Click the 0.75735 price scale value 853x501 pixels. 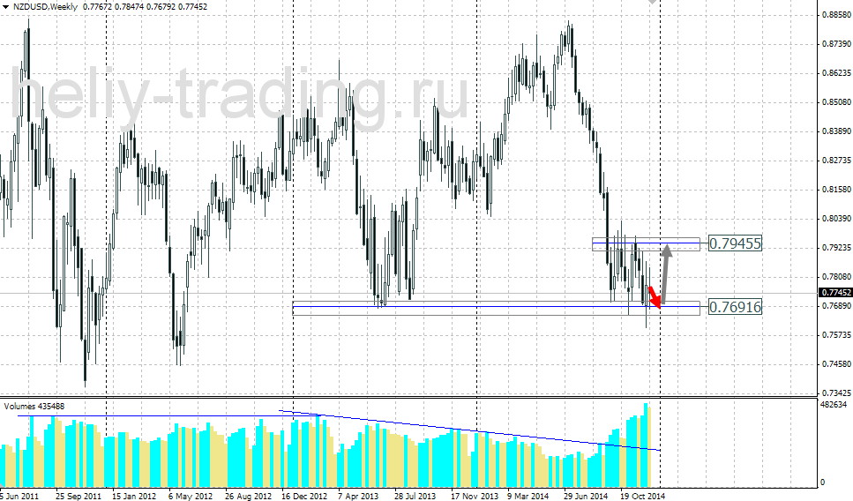pos(837,334)
